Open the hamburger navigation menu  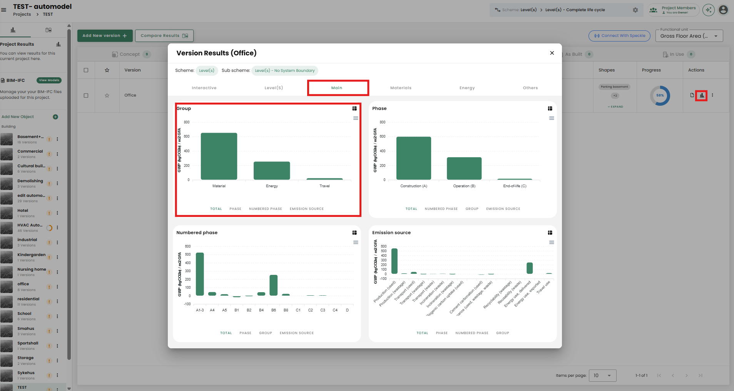coord(4,10)
